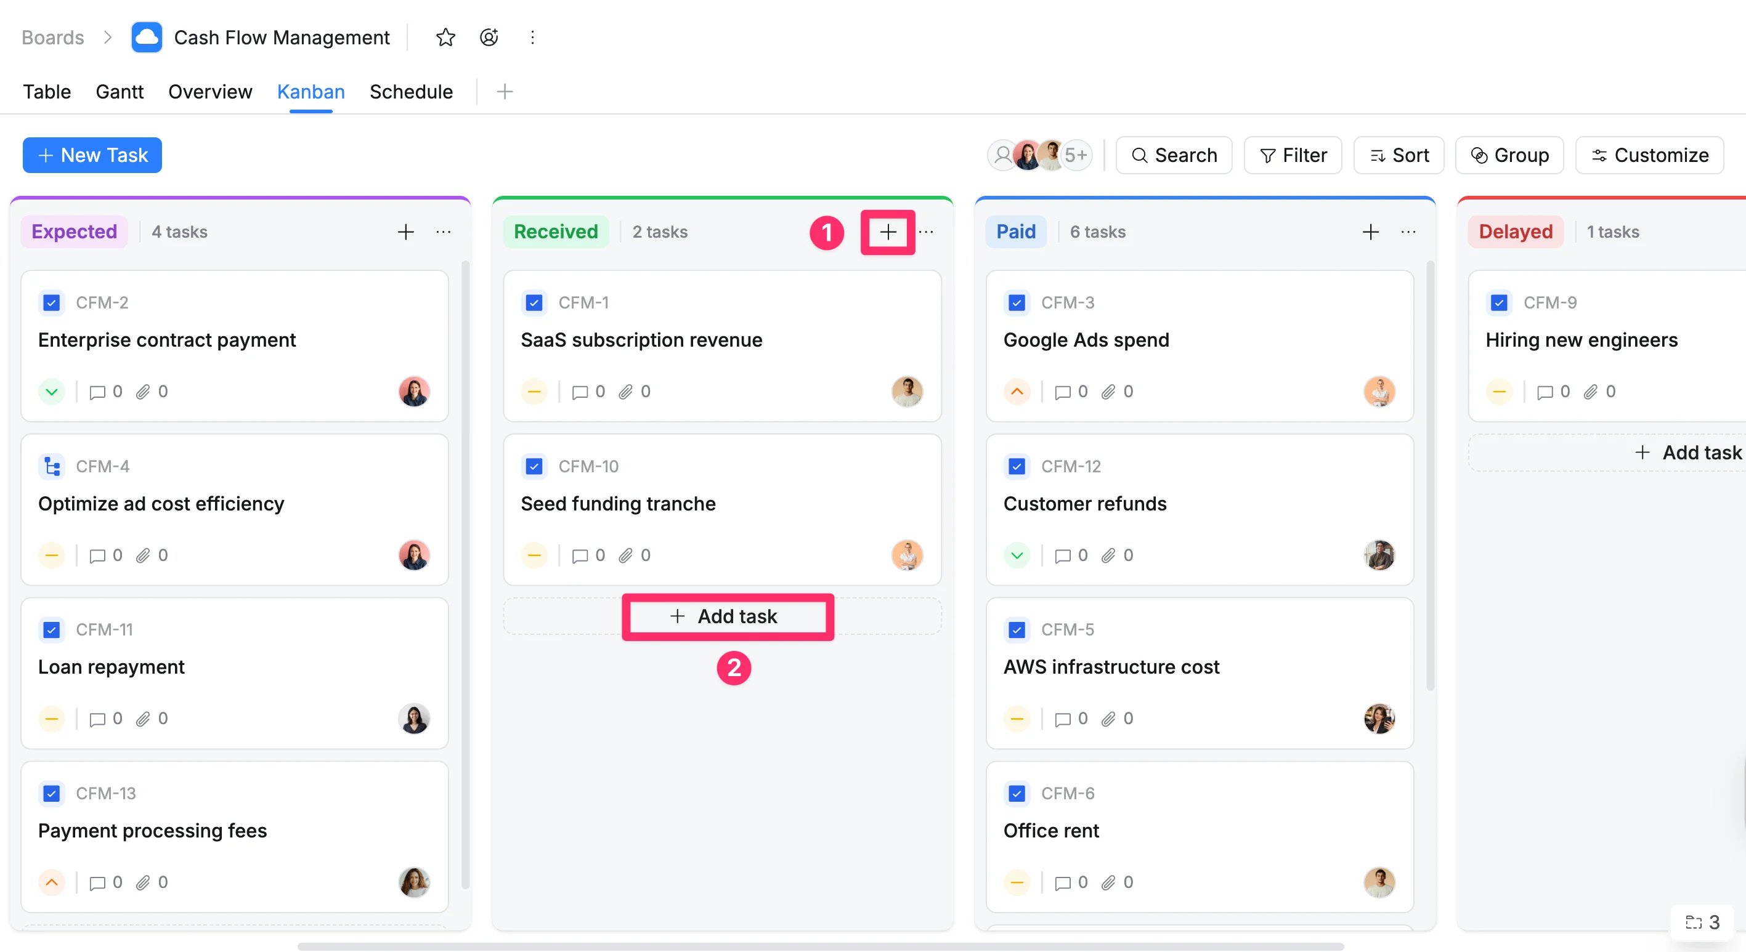This screenshot has height=952, width=1746.
Task: Change priority on Enterprise contract payment card
Action: tap(52, 392)
